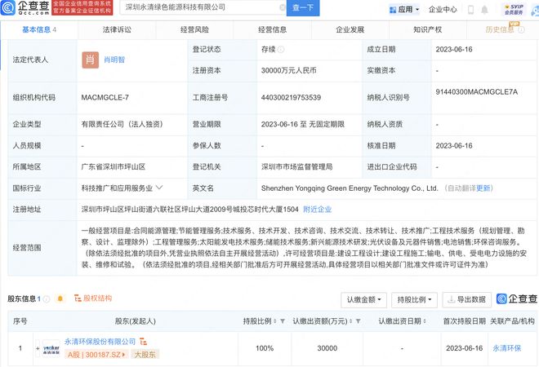Open the 持股比例 dropdown button
Viewport: 539px width, 367px height.
[414, 299]
